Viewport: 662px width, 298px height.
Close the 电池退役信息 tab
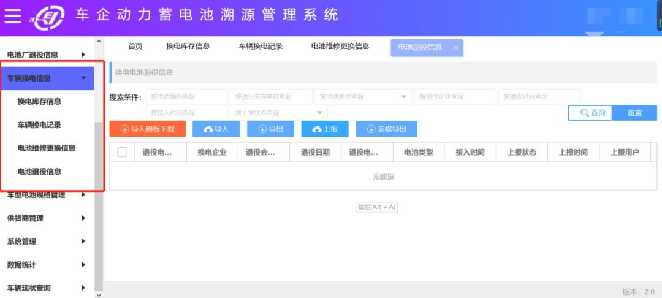coord(455,48)
